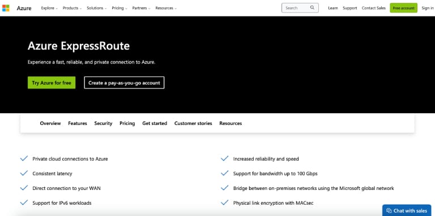Click the Azure brand link
Viewport: 435px width, 216px height.
click(x=24, y=8)
